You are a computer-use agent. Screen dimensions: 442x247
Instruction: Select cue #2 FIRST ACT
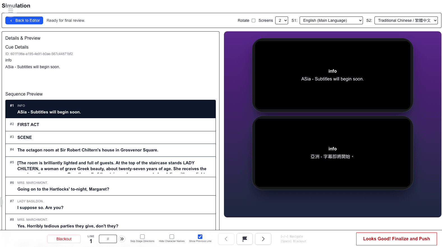(110, 125)
